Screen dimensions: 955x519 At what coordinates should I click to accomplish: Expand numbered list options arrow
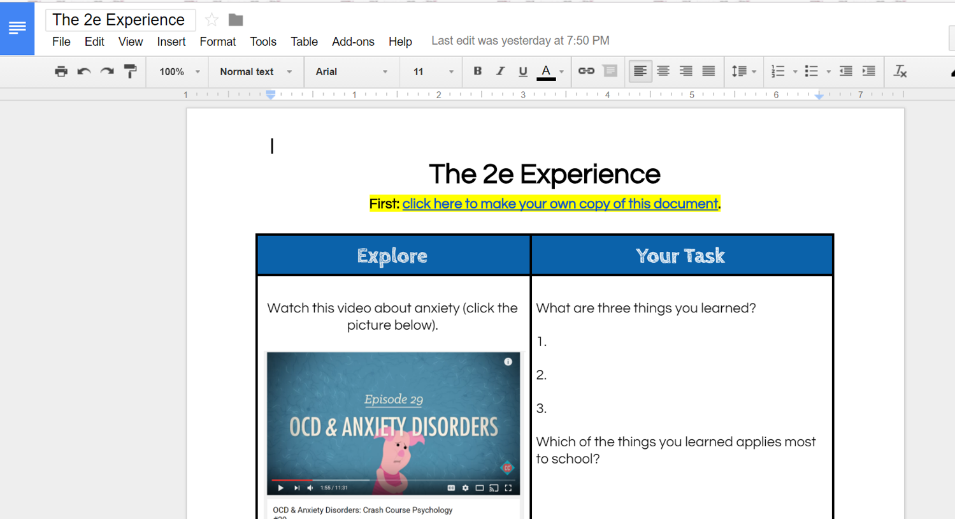(x=795, y=72)
